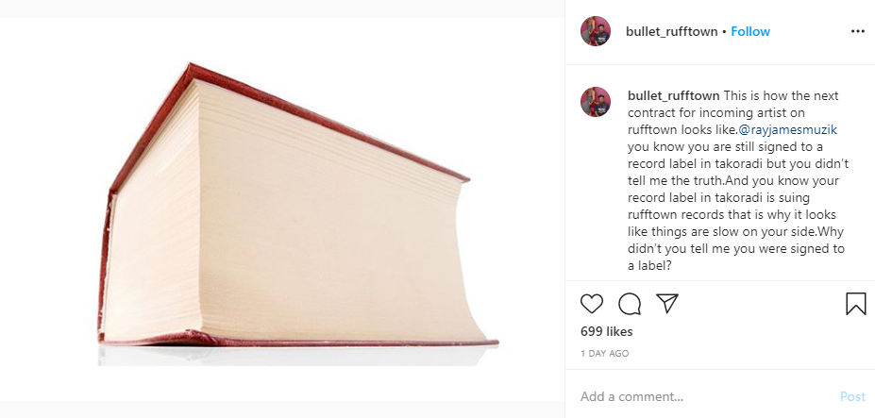Open profile picture in the post header
The width and height of the screenshot is (875, 418).
coord(596,31)
